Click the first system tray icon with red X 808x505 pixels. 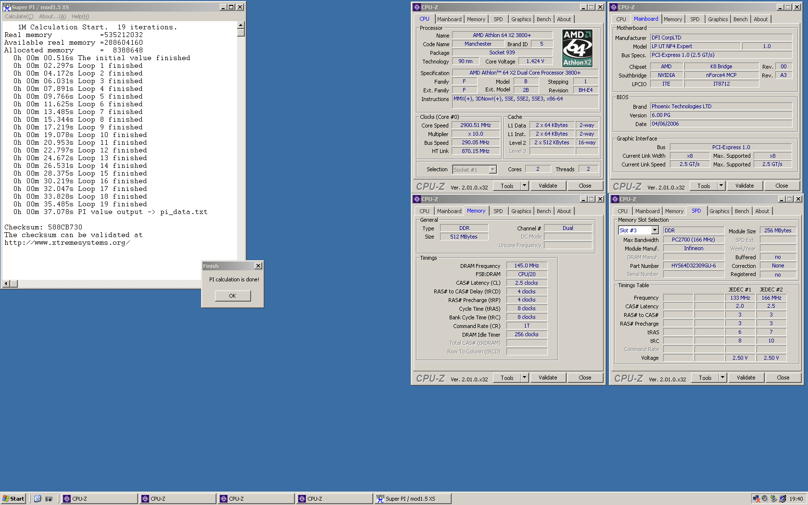757,499
